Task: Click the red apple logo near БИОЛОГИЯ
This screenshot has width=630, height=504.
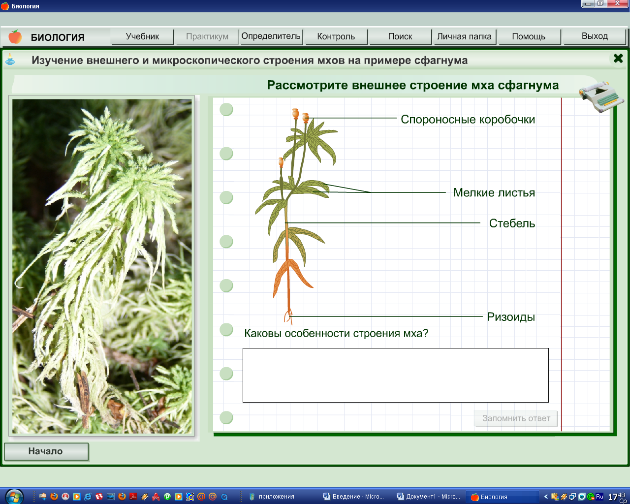Action: 15,37
